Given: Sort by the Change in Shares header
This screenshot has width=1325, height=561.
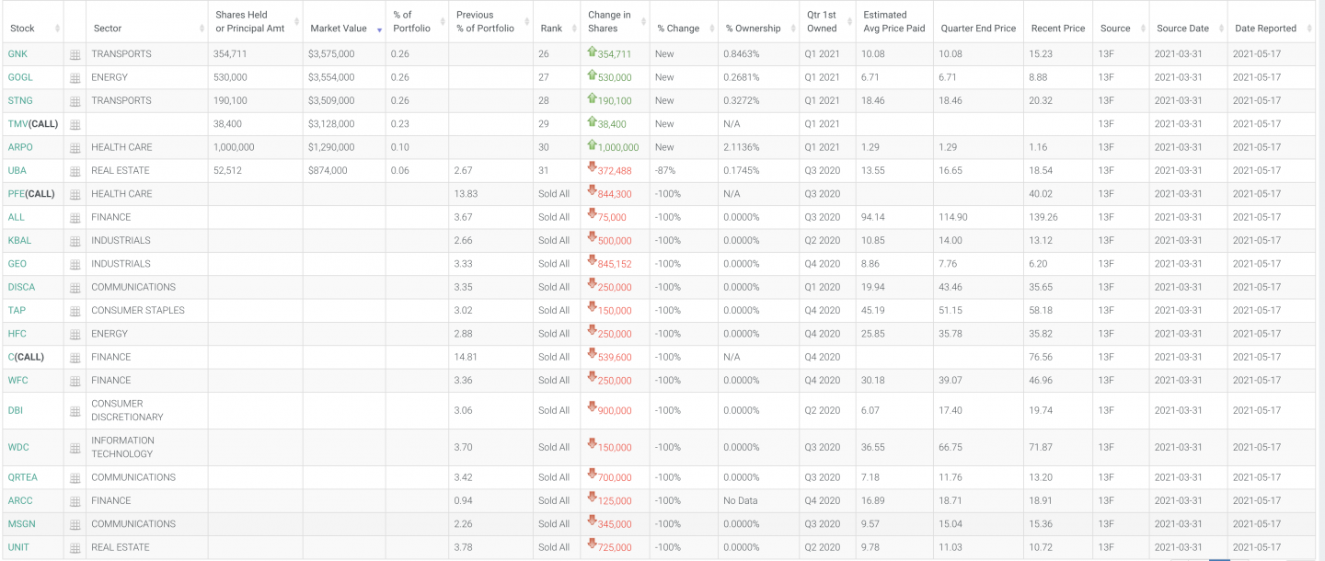Looking at the screenshot, I should [615, 21].
